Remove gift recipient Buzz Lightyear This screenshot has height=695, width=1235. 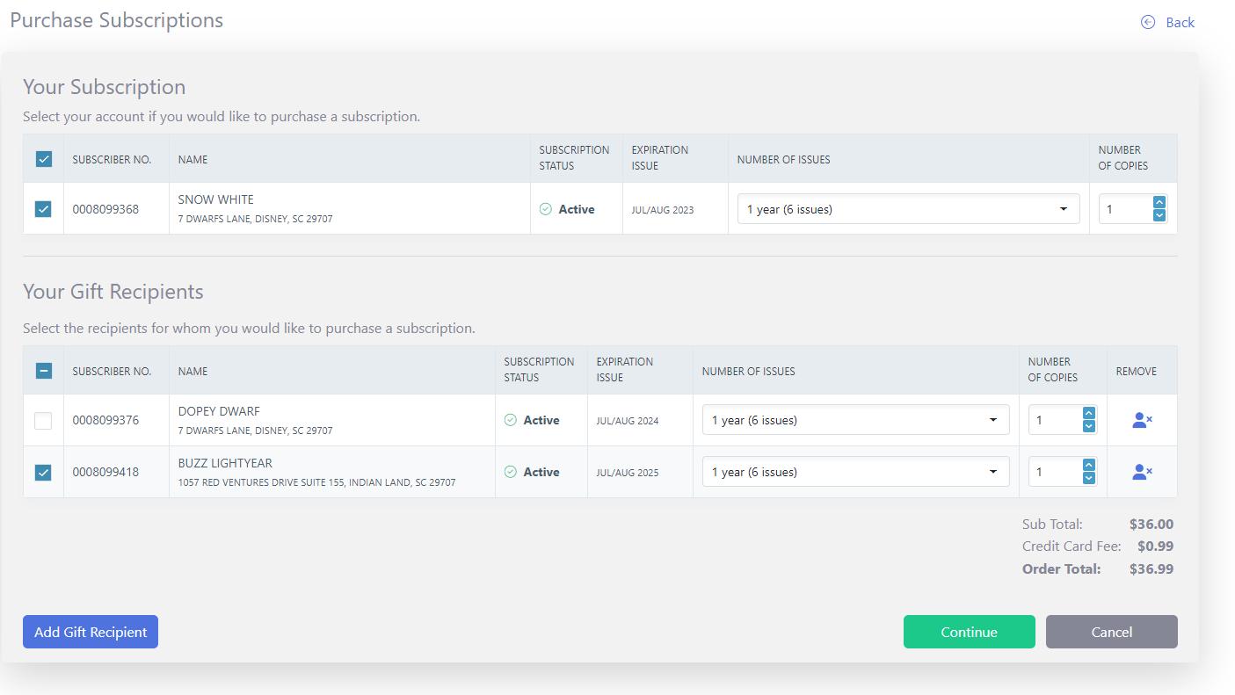(x=1142, y=472)
